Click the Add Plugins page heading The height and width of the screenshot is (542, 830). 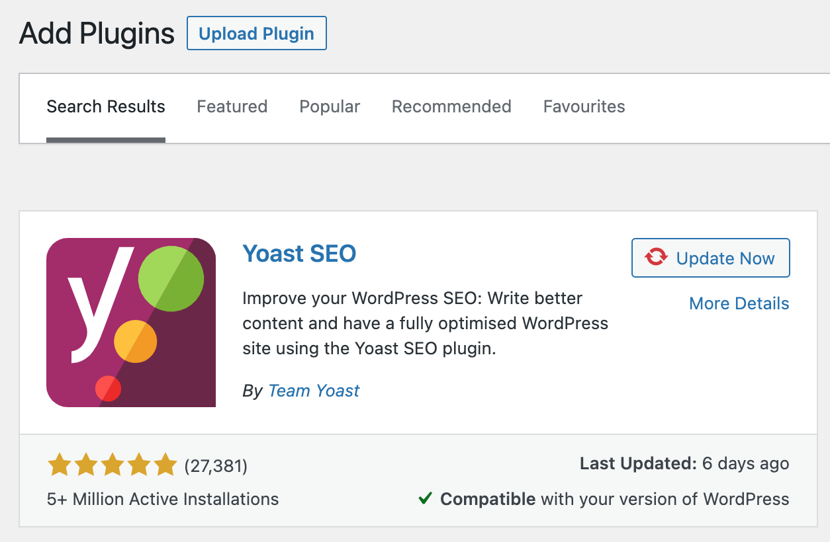[97, 33]
